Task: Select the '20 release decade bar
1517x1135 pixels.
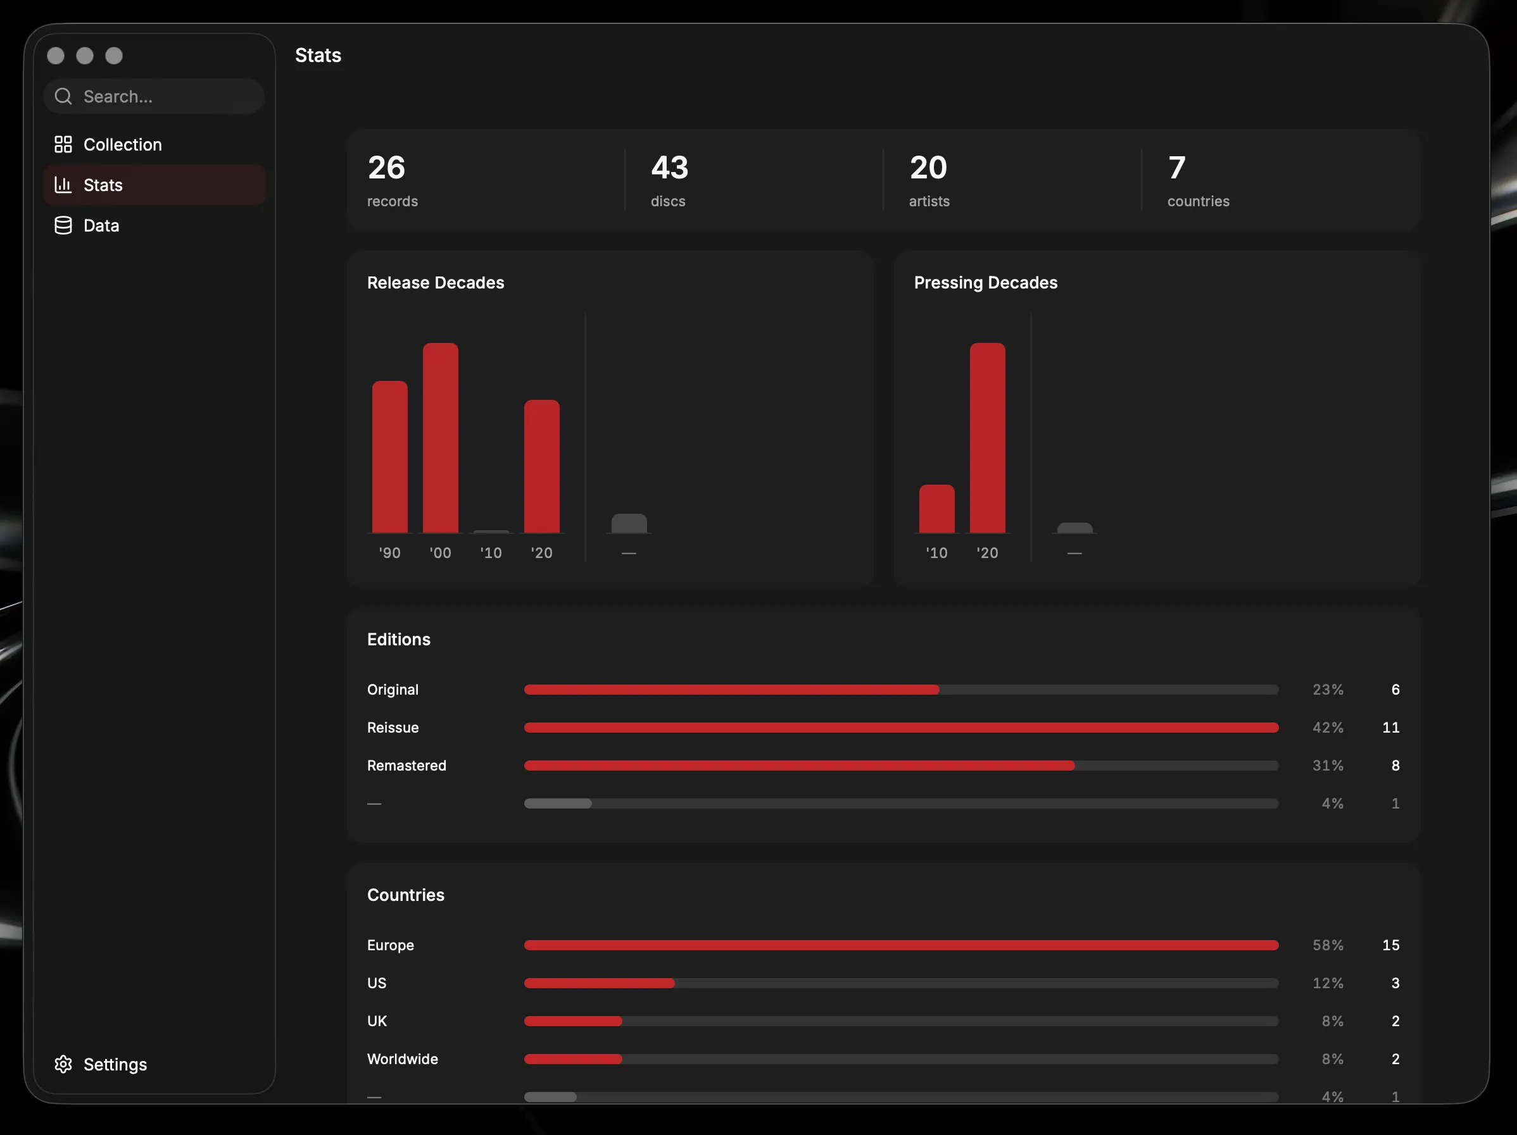Action: click(542, 467)
